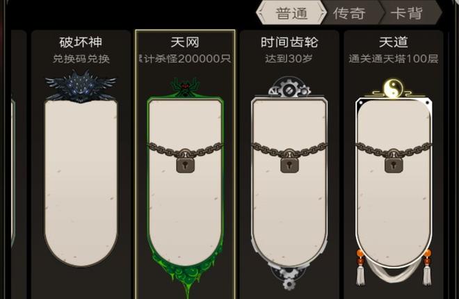The width and height of the screenshot is (459, 299).
Task: Select the 破坏神 card frame
Action: click(x=81, y=183)
